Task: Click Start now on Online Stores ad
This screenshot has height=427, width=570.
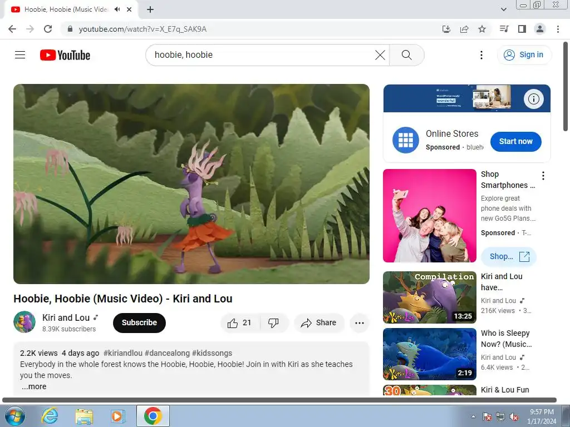Action: (x=515, y=142)
